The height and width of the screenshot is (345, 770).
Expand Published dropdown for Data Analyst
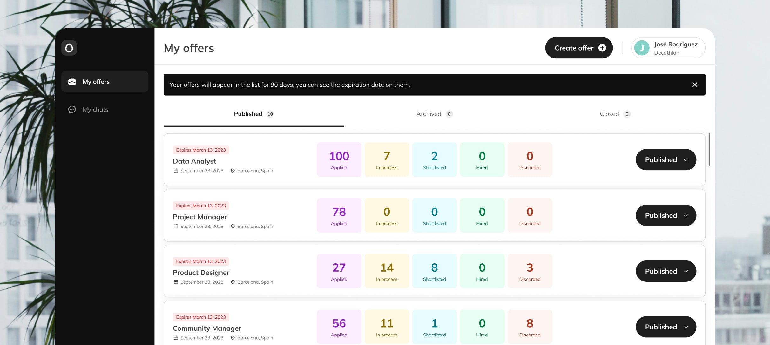coord(666,160)
